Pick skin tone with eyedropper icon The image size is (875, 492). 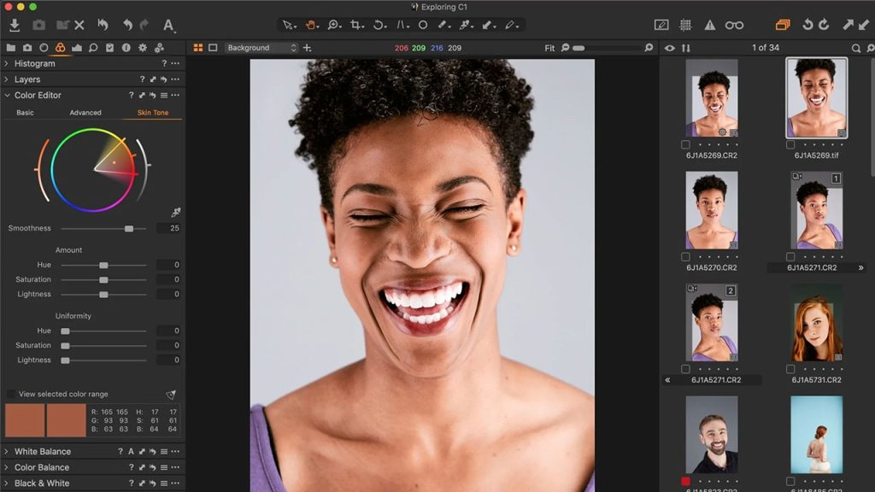point(176,212)
